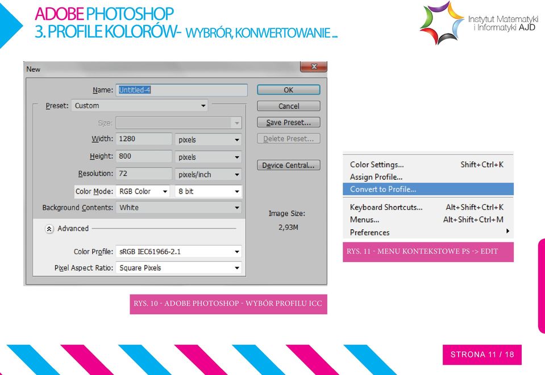
Task: Open Pixel Aspect Ratio dropdown
Action: pos(178,268)
